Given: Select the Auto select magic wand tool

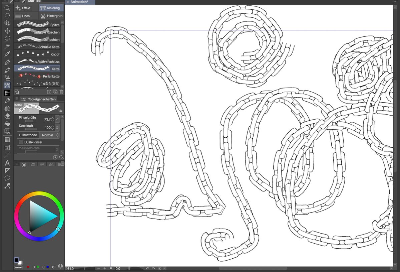Looking at the screenshot, I should (7, 46).
